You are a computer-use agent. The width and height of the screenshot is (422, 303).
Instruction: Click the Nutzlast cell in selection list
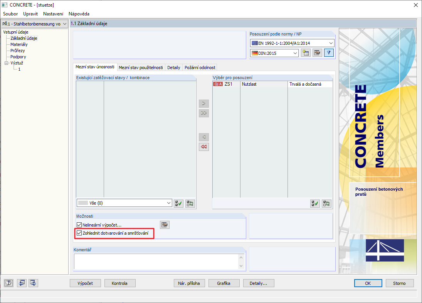[x=264, y=84]
